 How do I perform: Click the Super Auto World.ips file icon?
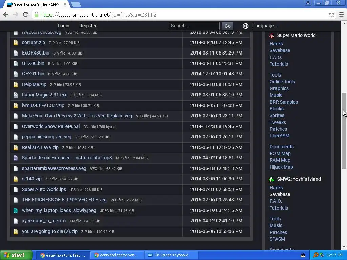coord(16,190)
